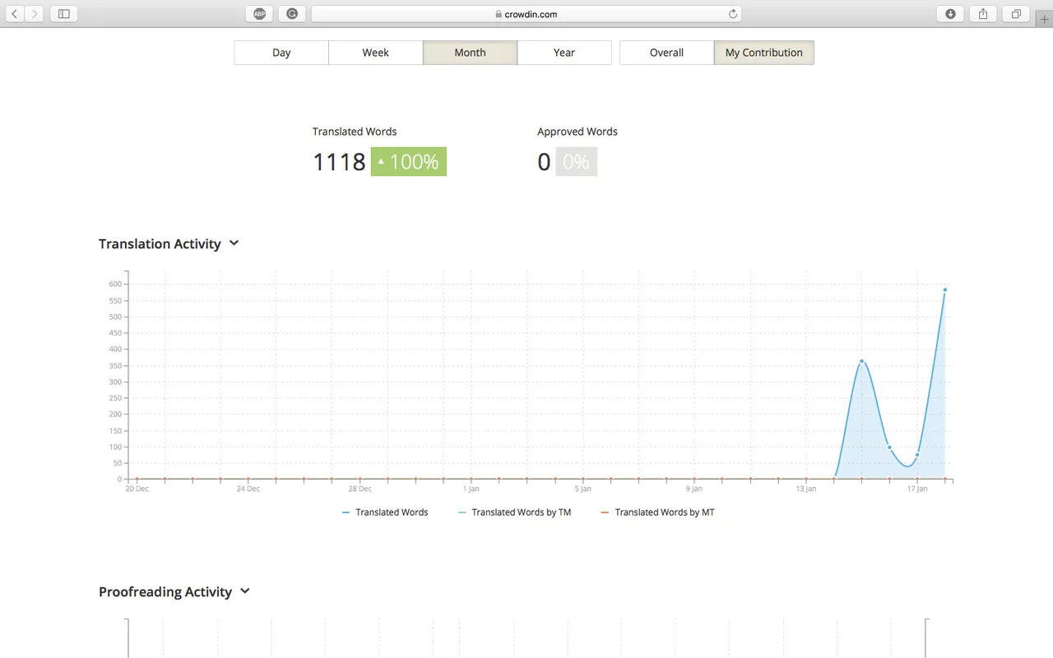Switch to Day period

pos(281,53)
